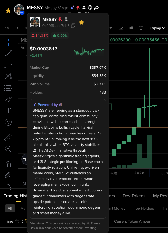Select the 1s timeframe
This screenshot has height=233, width=168.
(x=7, y=28)
